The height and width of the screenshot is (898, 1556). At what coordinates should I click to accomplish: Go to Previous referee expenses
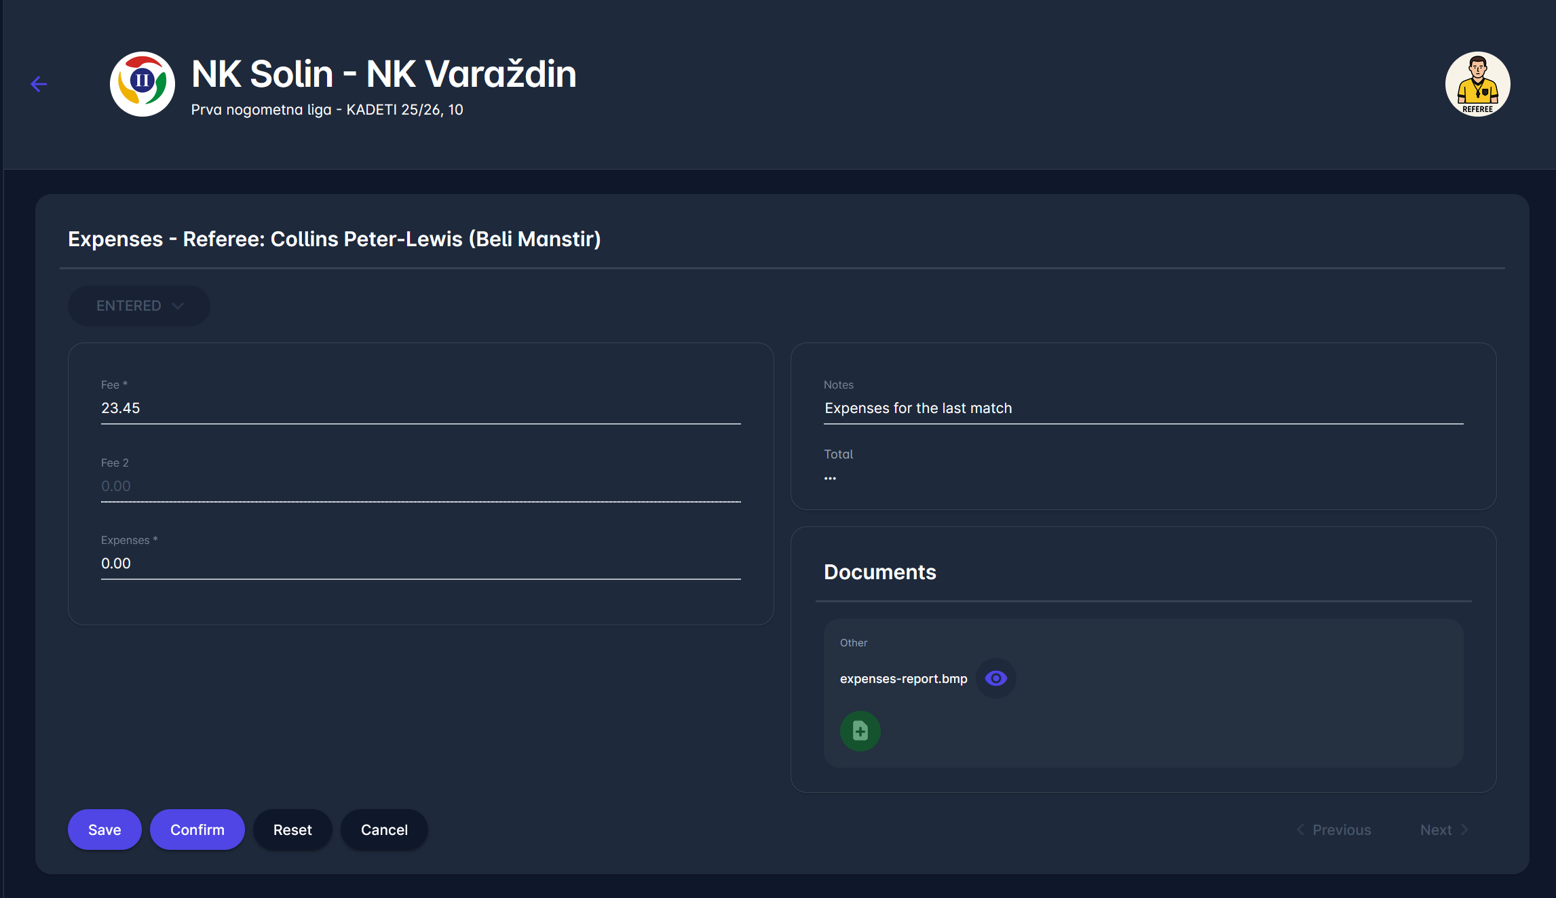point(1341,829)
